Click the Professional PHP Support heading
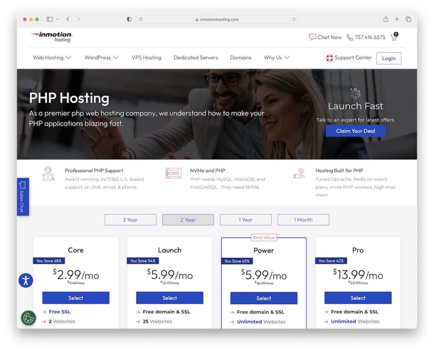The image size is (434, 351). (x=94, y=171)
